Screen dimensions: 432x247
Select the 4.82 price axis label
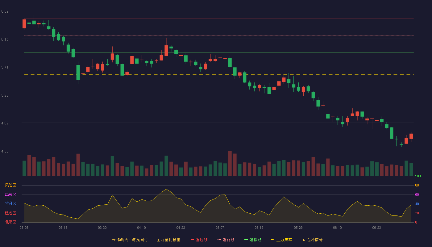pos(5,123)
